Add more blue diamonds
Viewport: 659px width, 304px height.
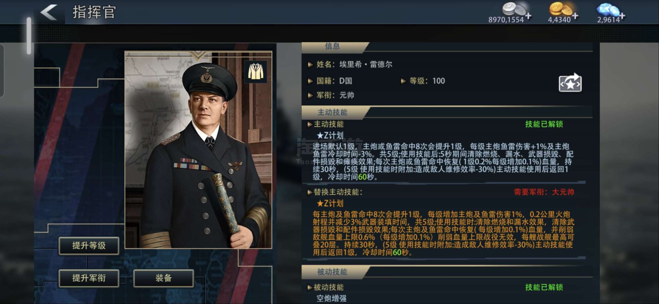(622, 16)
